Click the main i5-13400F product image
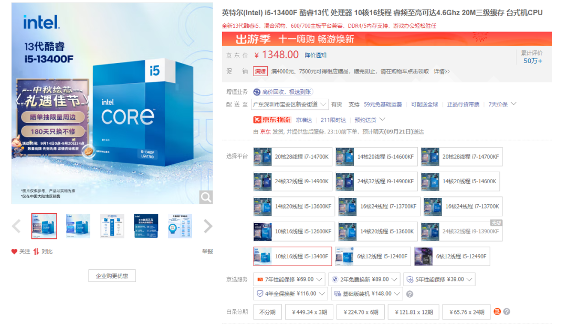This screenshot has width=567, height=324. tap(112, 103)
